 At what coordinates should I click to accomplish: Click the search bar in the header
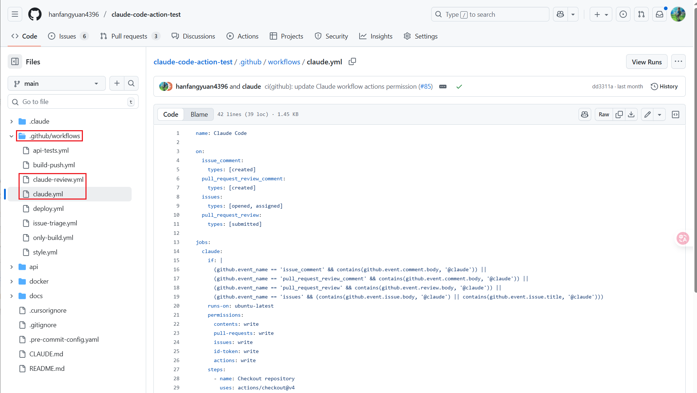(x=490, y=14)
